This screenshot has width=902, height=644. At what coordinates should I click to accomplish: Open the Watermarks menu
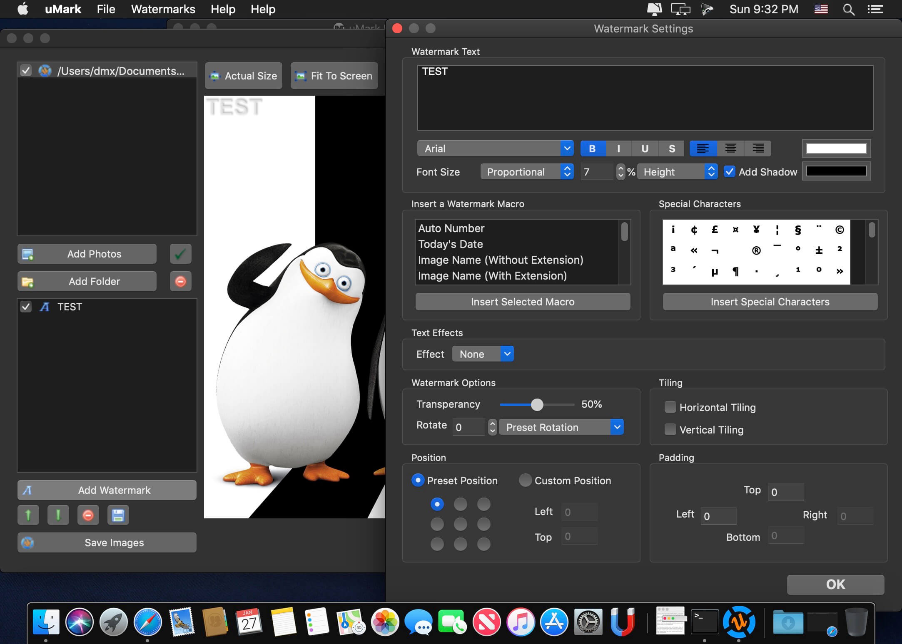[163, 9]
